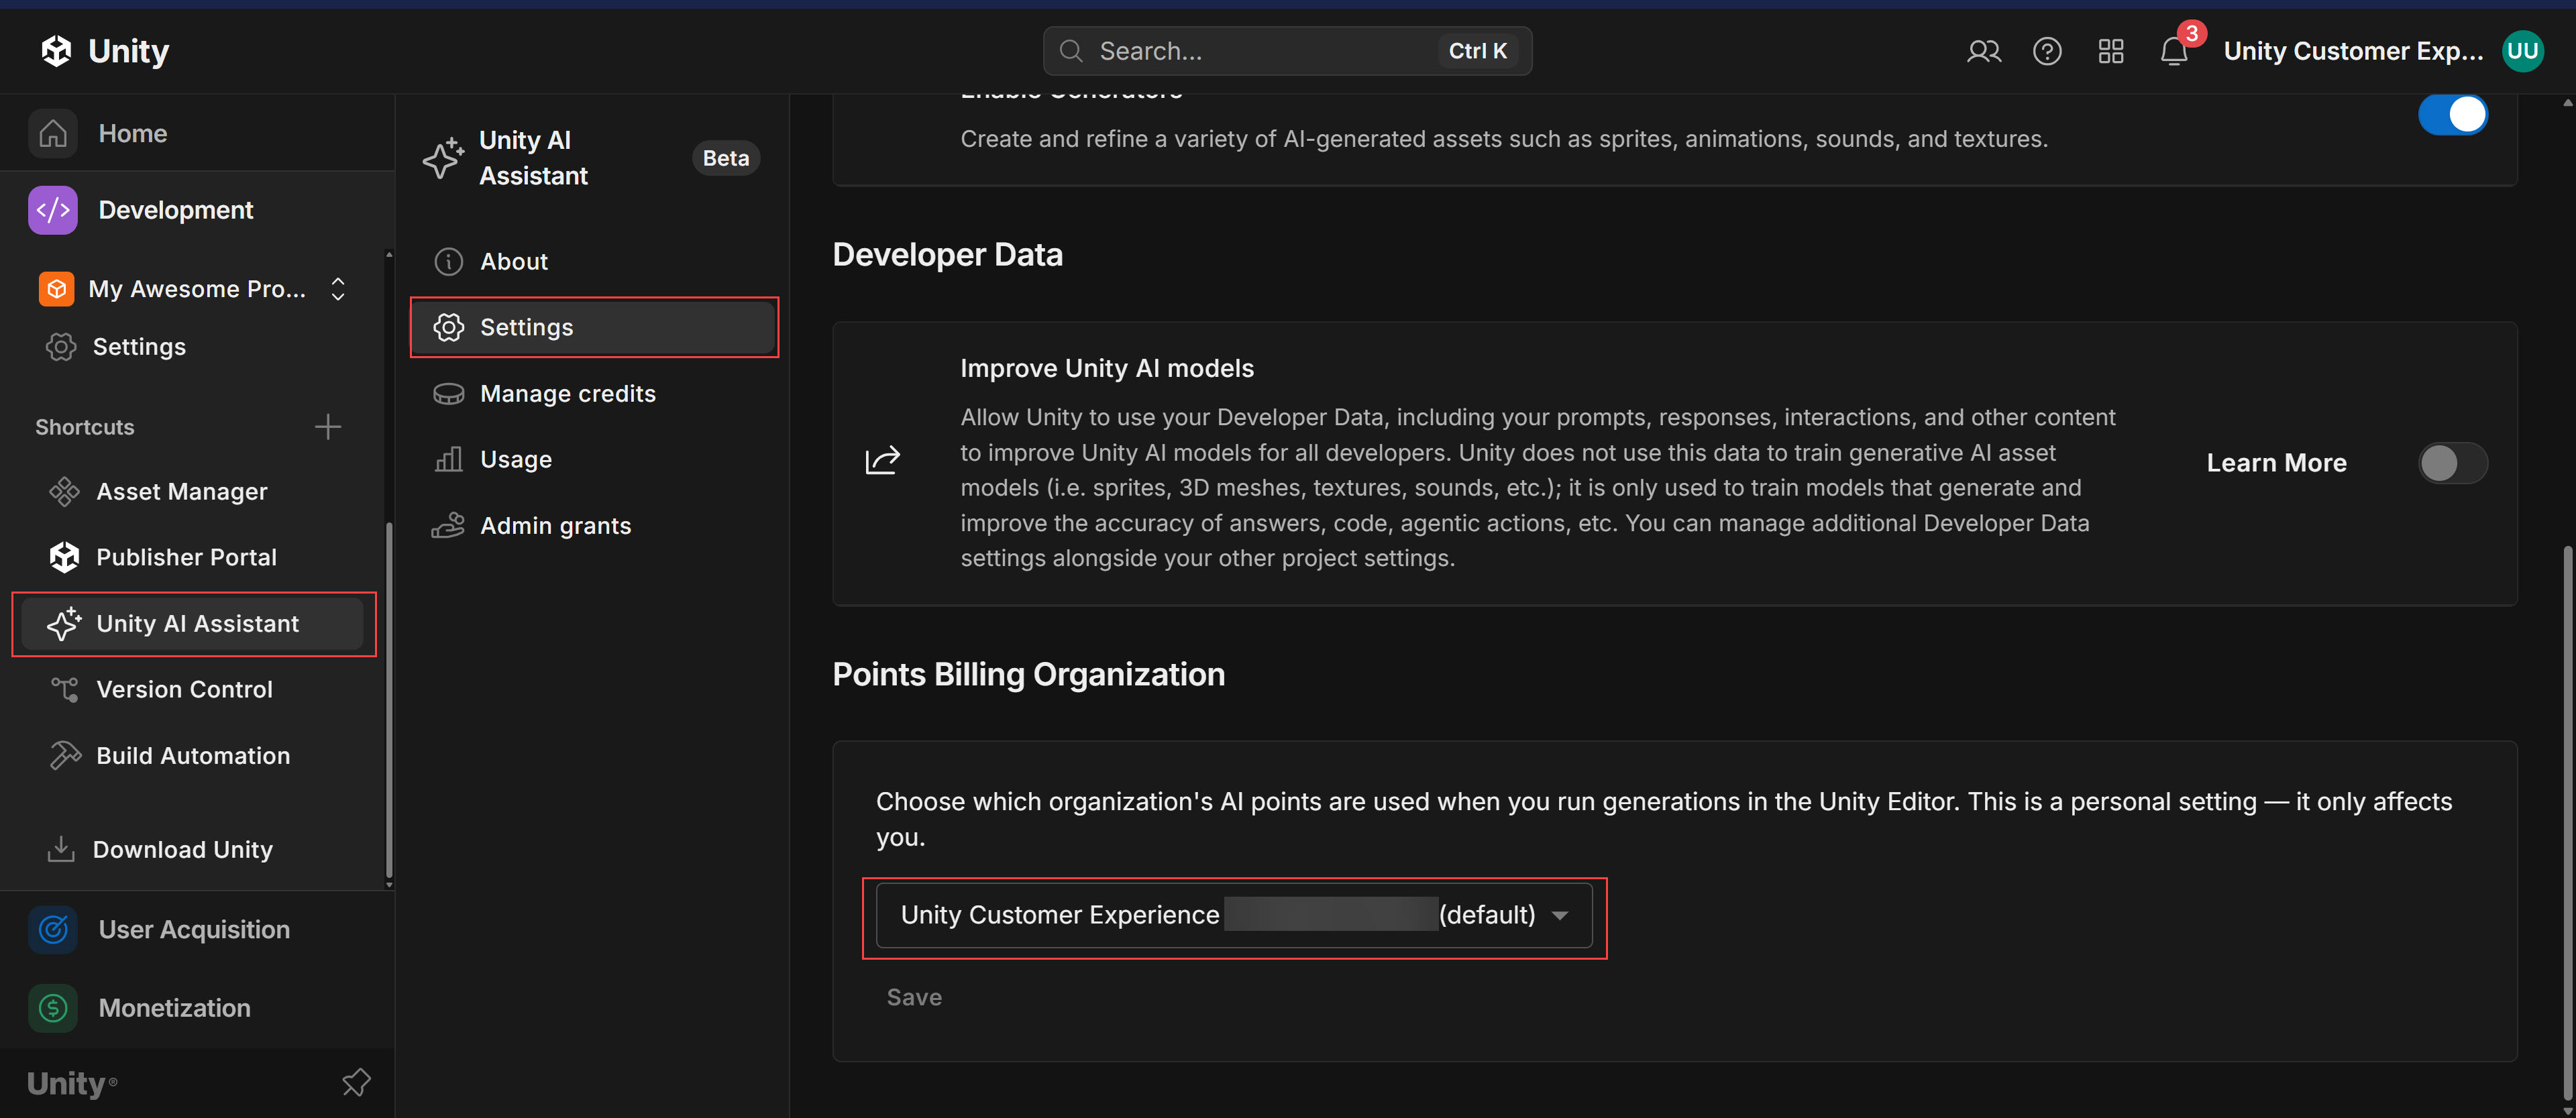Pin the sidebar with pin icon
This screenshot has height=1118, width=2576.
click(x=356, y=1083)
